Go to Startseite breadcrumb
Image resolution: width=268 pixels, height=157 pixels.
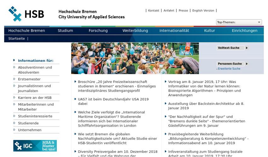16,39
